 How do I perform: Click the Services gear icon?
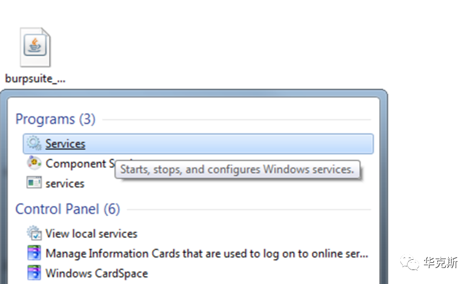pos(34,144)
